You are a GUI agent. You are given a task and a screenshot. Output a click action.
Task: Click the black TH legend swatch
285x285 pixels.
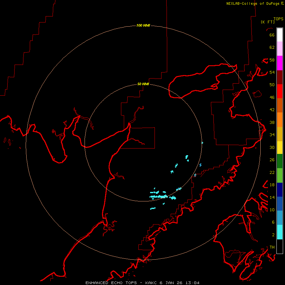(280, 246)
